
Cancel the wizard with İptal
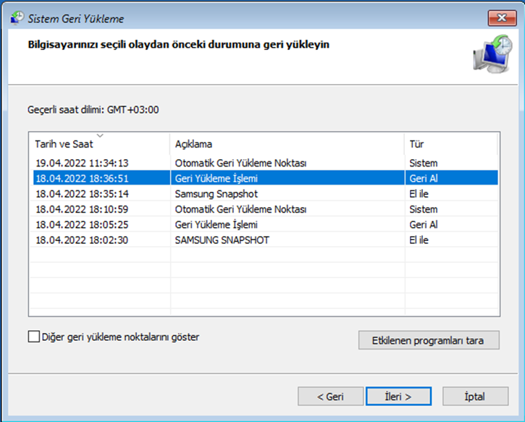pyautogui.click(x=475, y=397)
